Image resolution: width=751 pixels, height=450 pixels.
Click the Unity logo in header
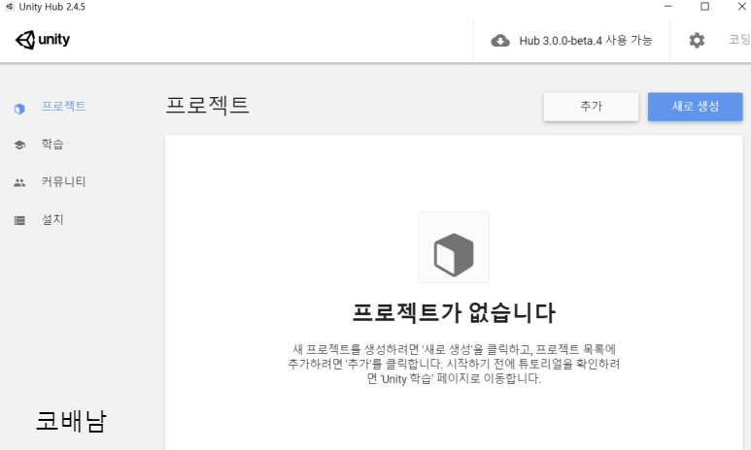click(x=43, y=40)
